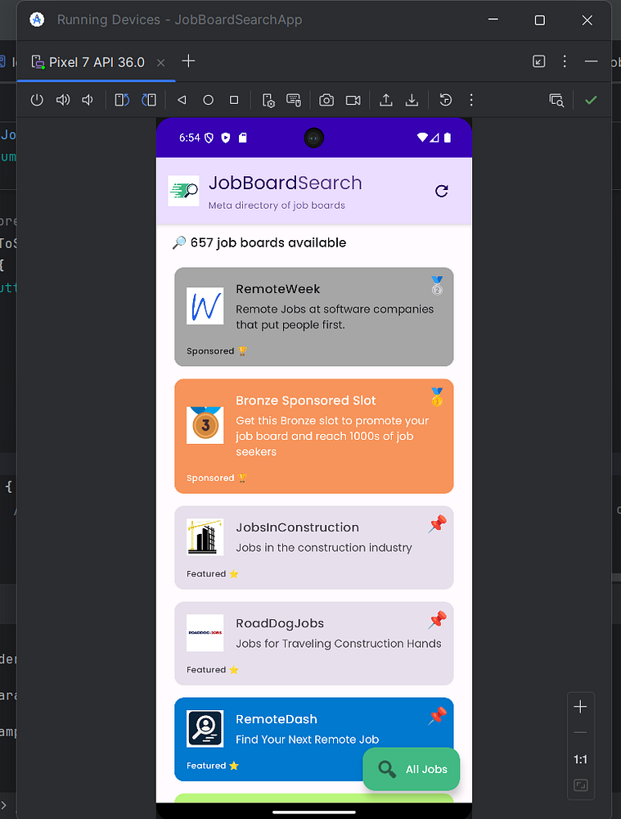Tap the emulator Home circle button

pos(208,100)
